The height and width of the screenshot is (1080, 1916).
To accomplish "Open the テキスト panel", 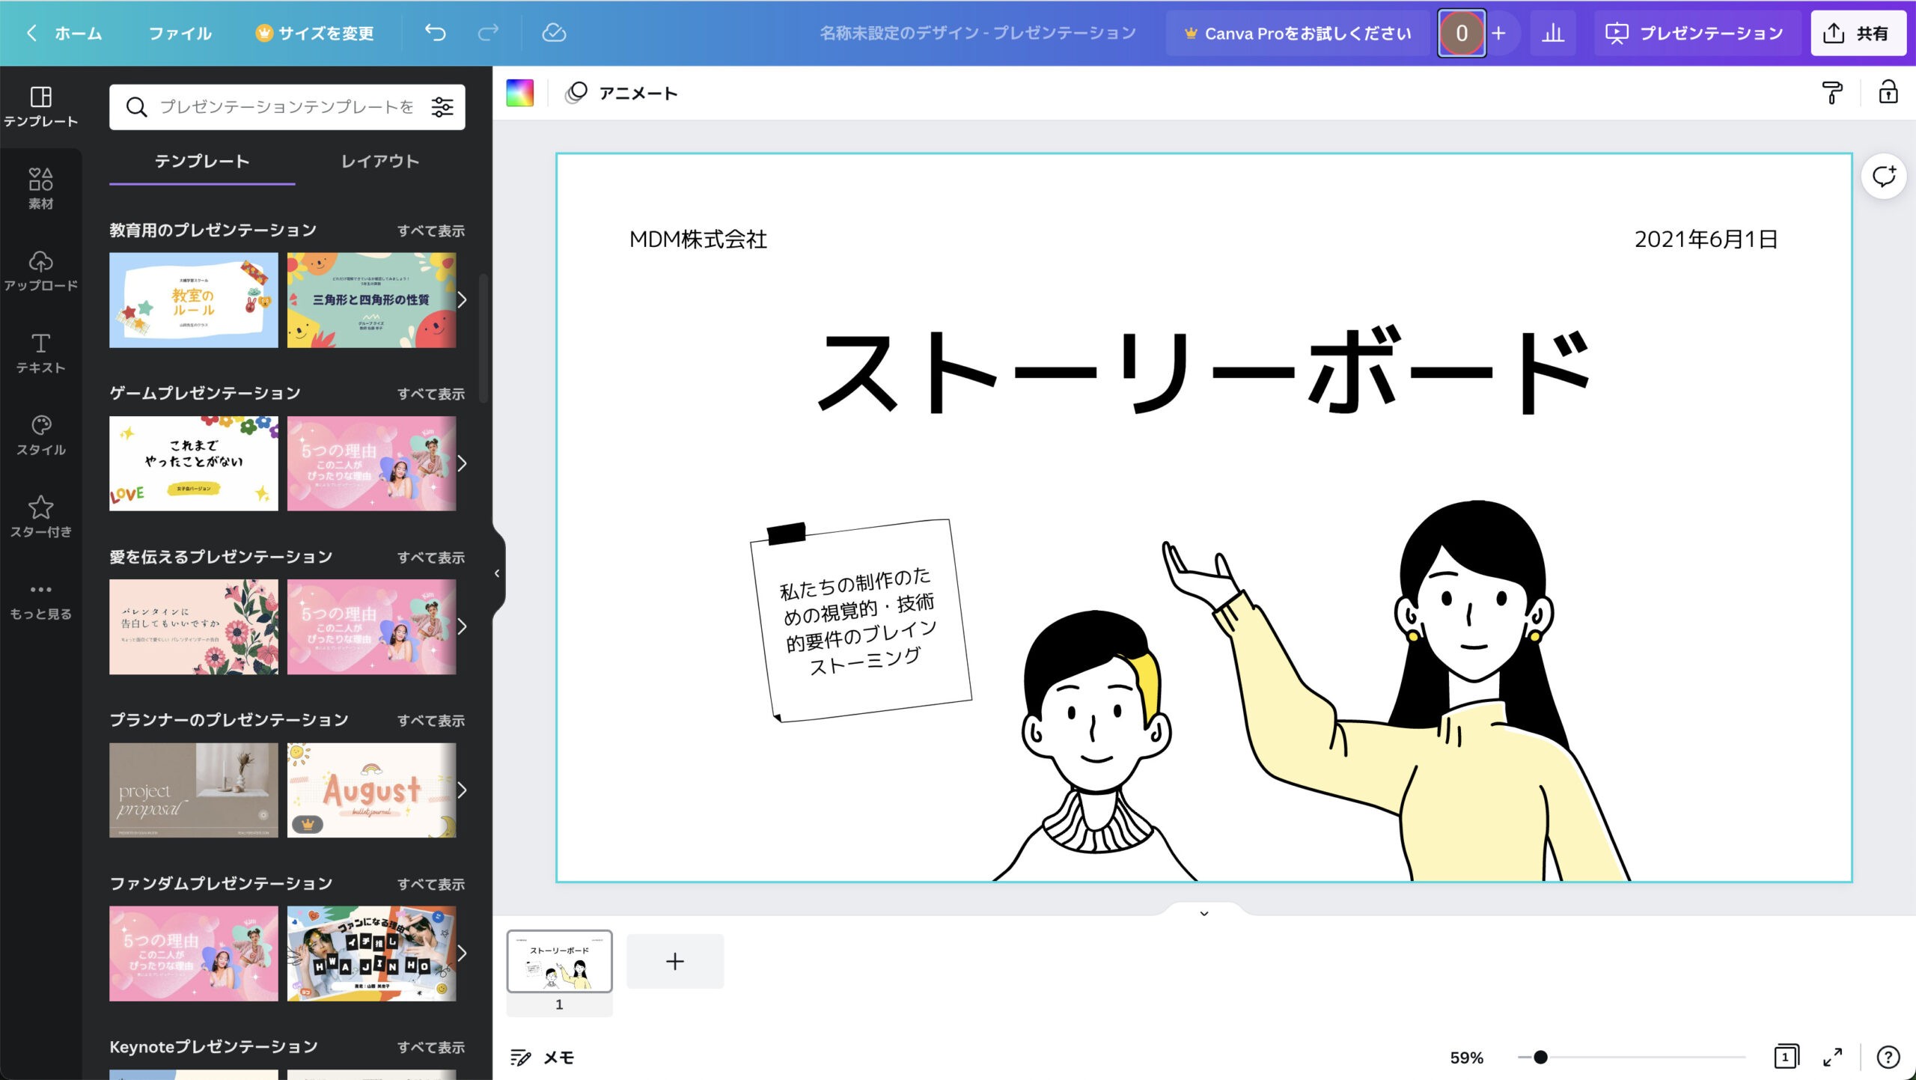I will [x=40, y=353].
